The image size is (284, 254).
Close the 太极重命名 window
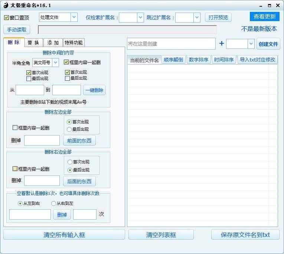click(x=278, y=6)
